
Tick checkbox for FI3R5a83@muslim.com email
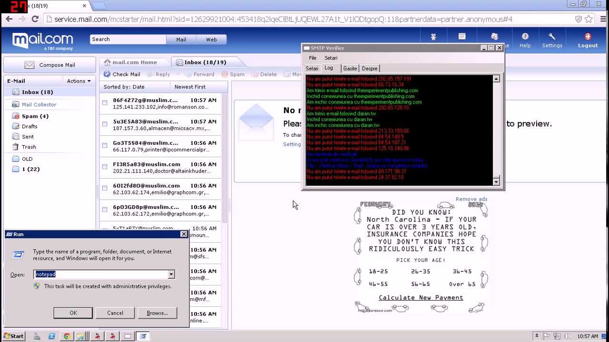point(105,167)
